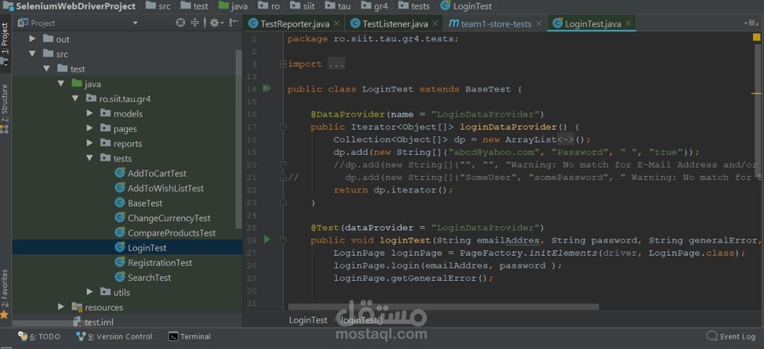Viewport: 764px width, 349px height.
Task: Run LoginTest class from gutter icon
Action: click(x=266, y=88)
